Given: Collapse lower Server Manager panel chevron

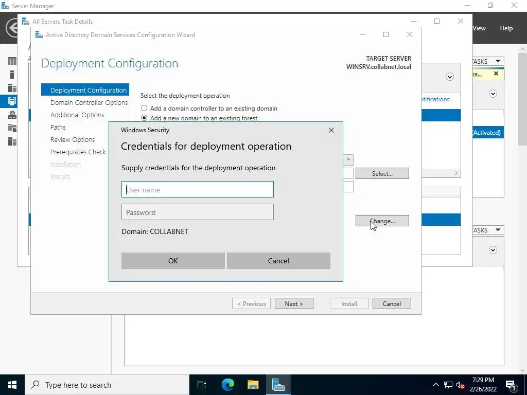Looking at the screenshot, I should point(493,250).
